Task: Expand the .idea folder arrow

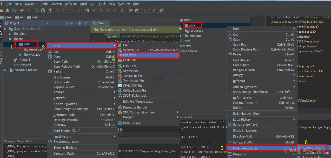Action: 10,34
